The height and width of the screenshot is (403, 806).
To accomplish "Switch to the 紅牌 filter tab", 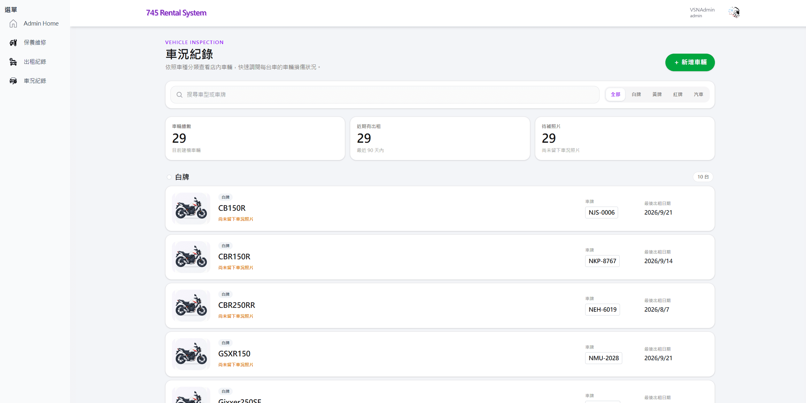I will 678,95.
